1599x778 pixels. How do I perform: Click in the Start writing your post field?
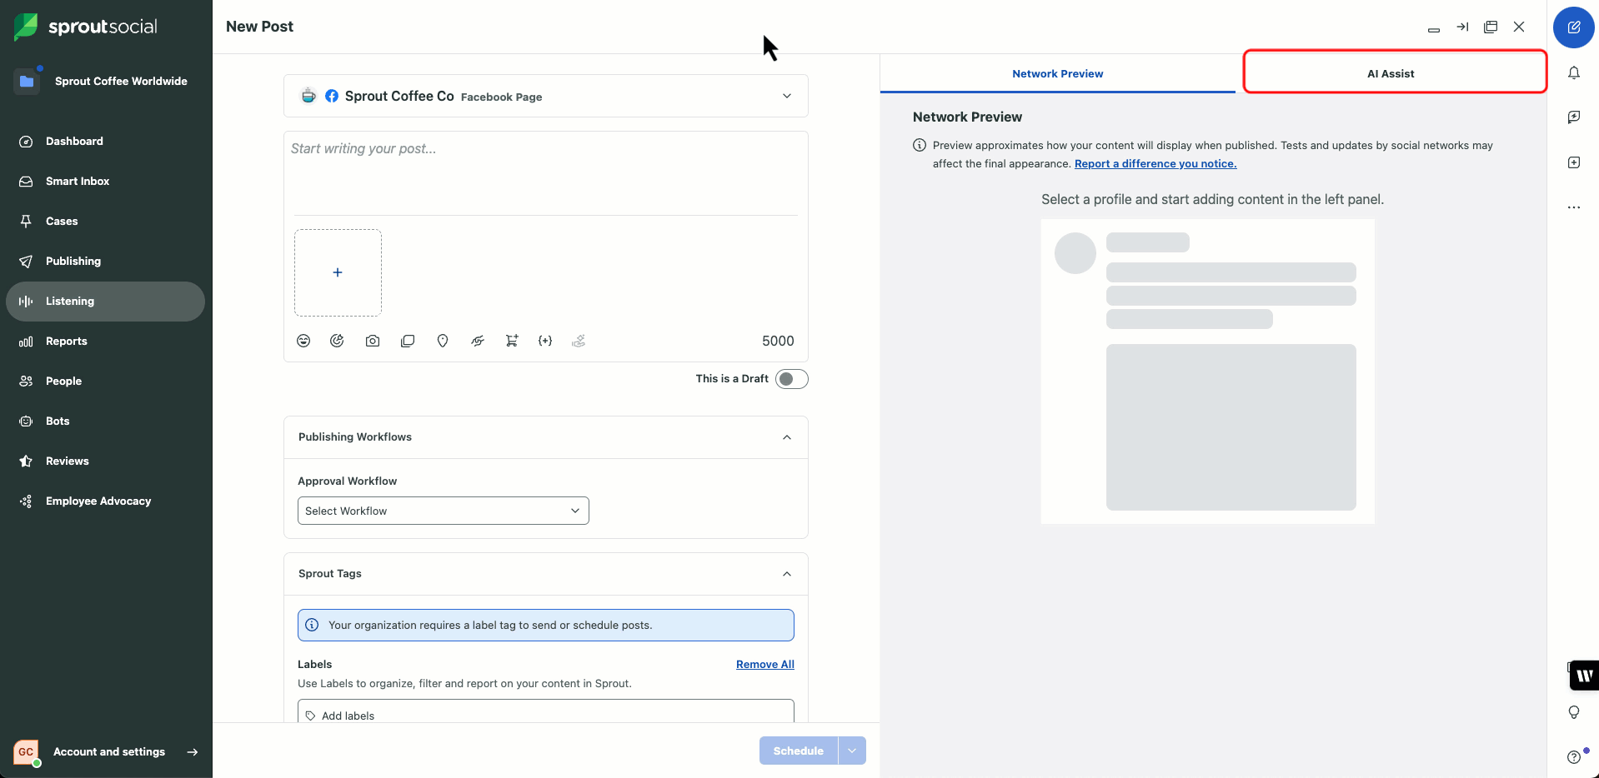click(x=546, y=172)
